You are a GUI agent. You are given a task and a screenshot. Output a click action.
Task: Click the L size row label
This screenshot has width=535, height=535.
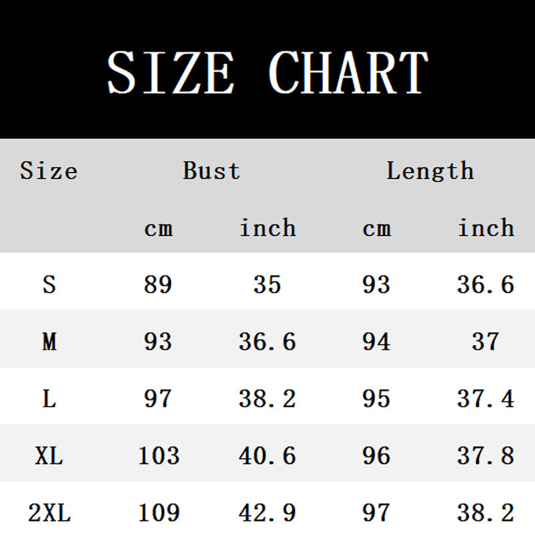pyautogui.click(x=49, y=399)
